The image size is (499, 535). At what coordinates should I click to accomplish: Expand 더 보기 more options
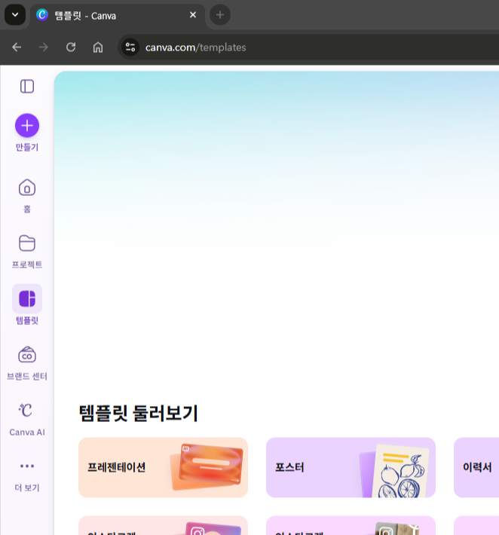click(x=27, y=475)
